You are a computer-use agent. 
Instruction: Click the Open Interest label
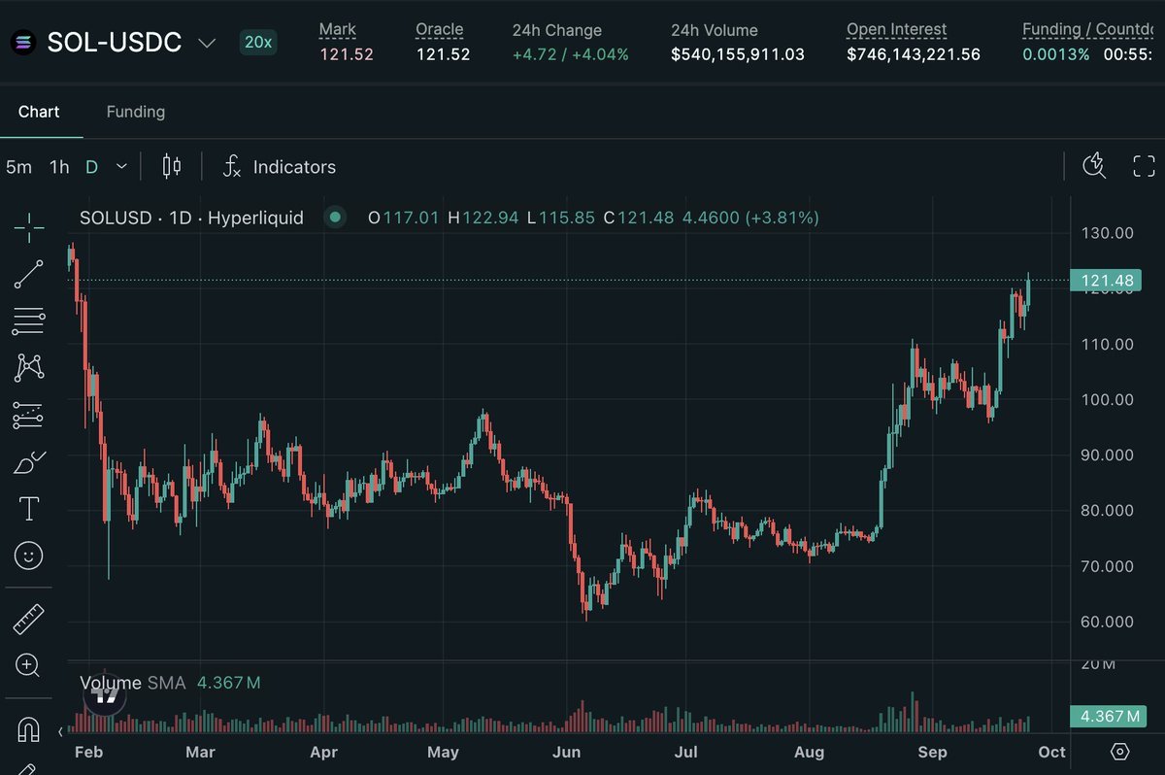point(896,30)
